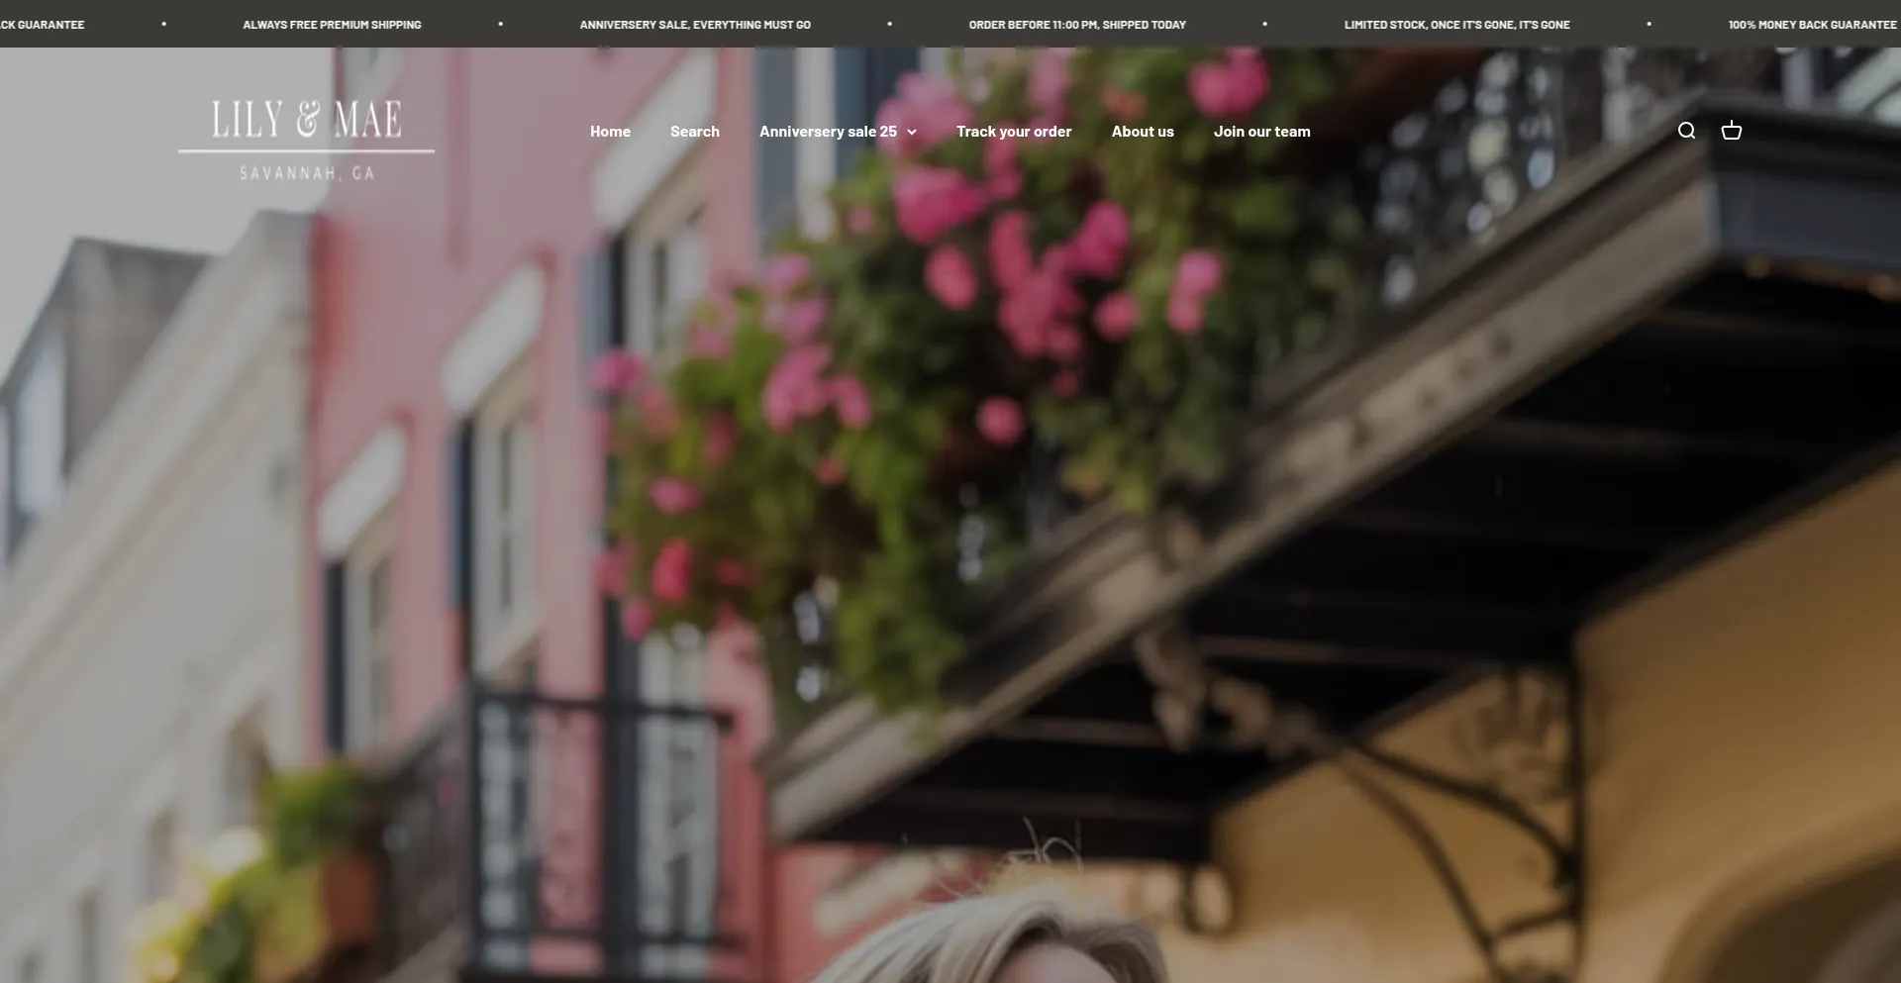Go to the Home page
Screen dimensions: 1901x983
[x=610, y=132]
